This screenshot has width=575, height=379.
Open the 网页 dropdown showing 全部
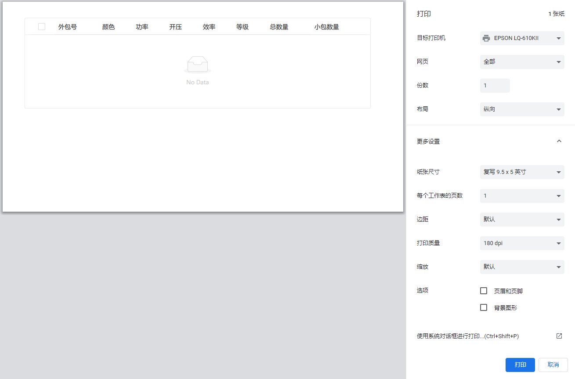(x=522, y=61)
